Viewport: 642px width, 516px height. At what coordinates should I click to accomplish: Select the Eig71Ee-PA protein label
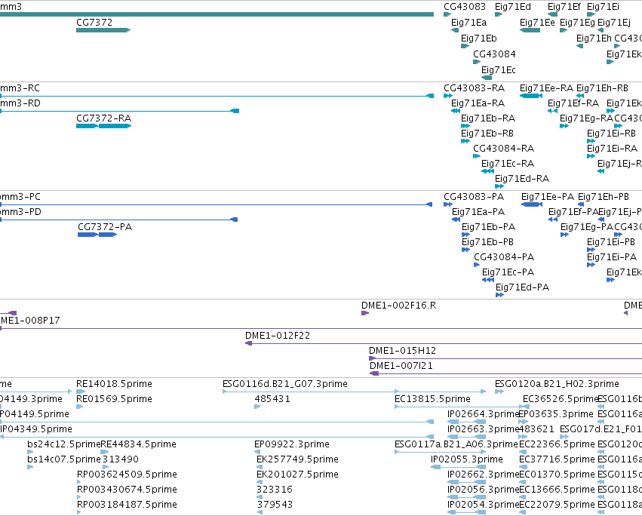click(548, 197)
